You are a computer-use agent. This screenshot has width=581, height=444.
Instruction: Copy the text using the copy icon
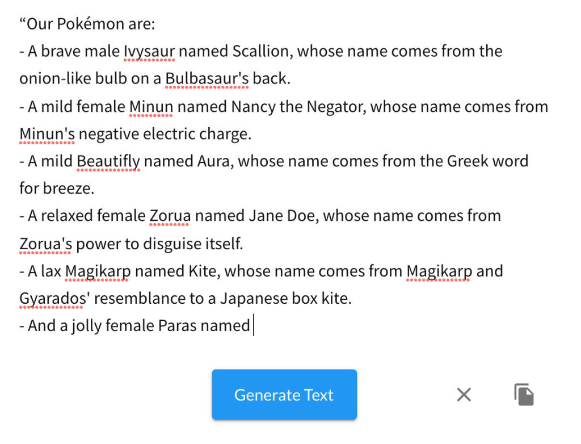click(524, 395)
